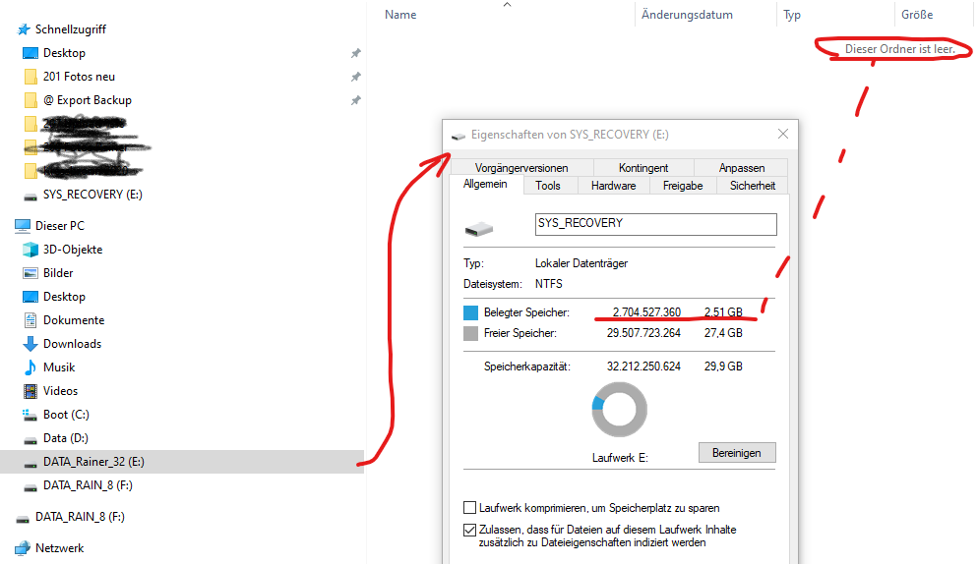This screenshot has width=978, height=564.
Task: Open the Bilder library icon
Action: [x=30, y=273]
